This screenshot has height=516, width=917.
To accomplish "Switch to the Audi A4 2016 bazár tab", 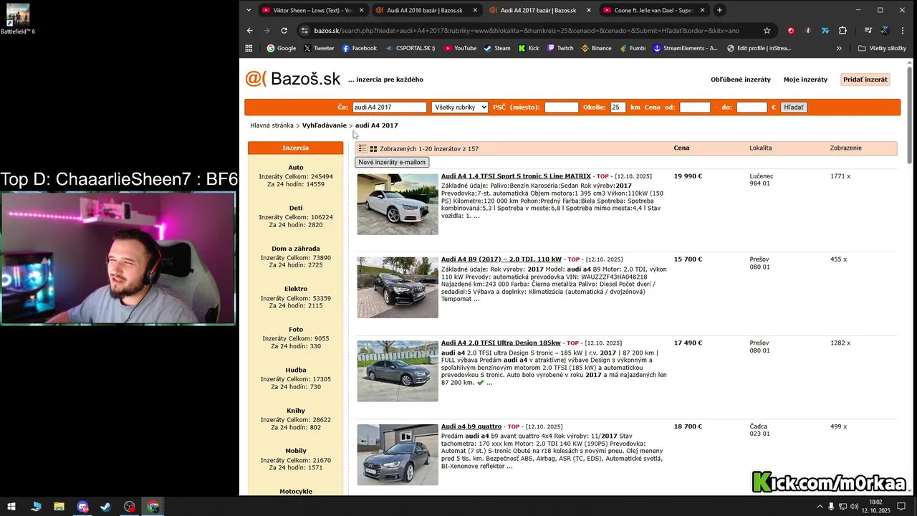I will (424, 10).
